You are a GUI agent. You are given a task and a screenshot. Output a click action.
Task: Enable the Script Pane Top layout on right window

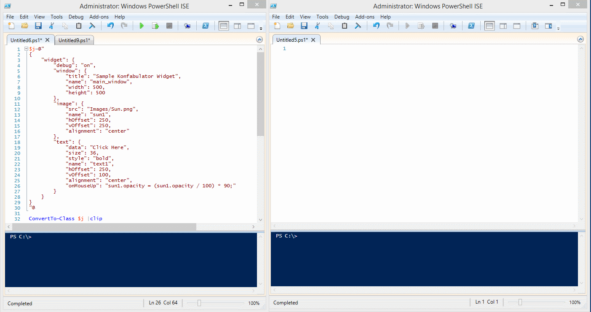[x=489, y=26]
